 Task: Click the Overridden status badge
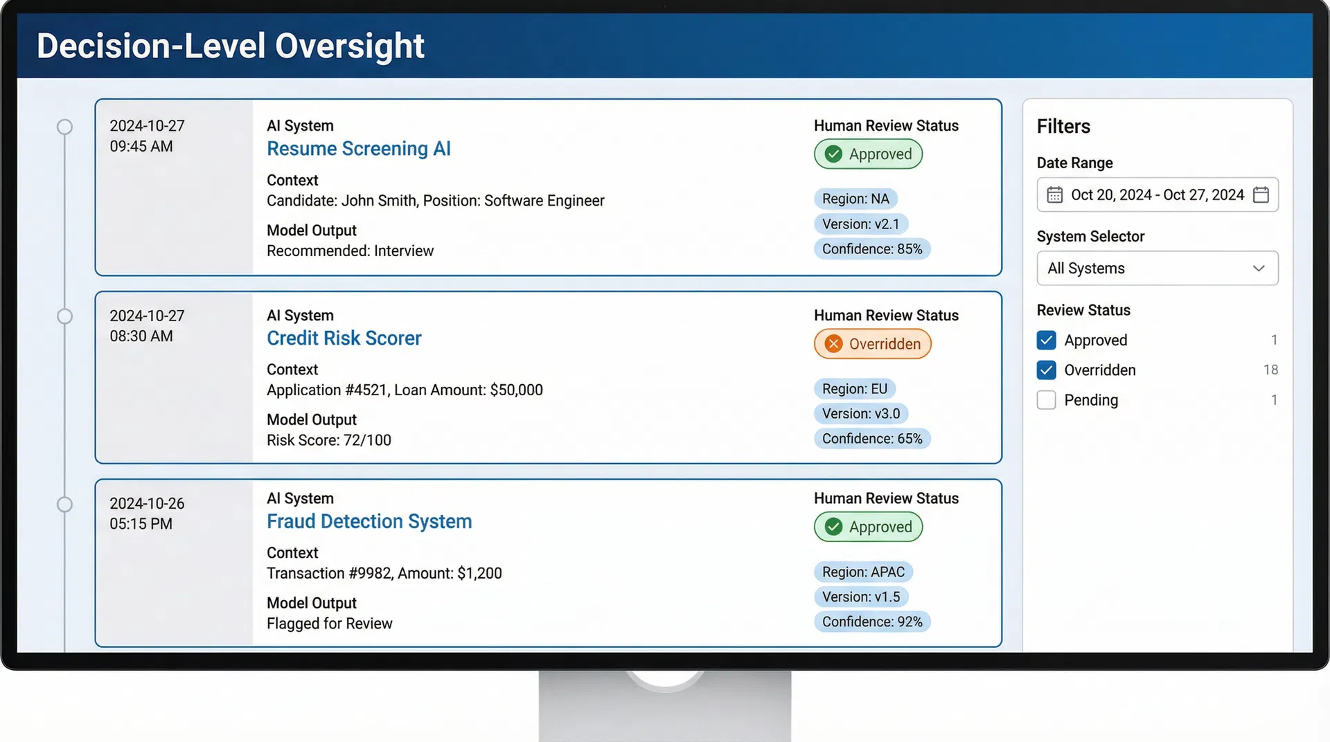pos(871,343)
